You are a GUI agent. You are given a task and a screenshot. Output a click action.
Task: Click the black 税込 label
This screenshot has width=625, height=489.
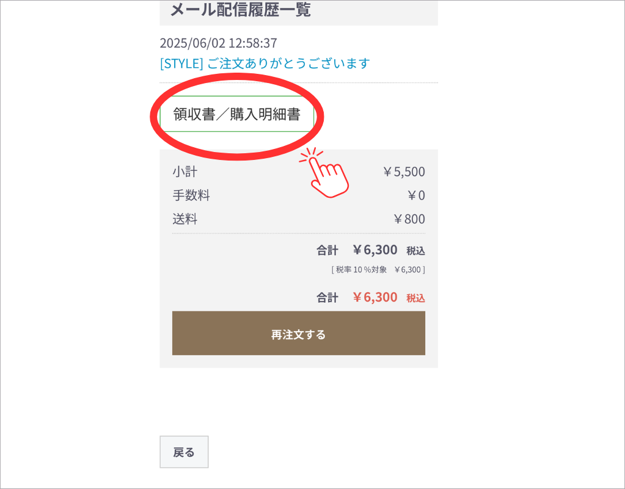(415, 250)
